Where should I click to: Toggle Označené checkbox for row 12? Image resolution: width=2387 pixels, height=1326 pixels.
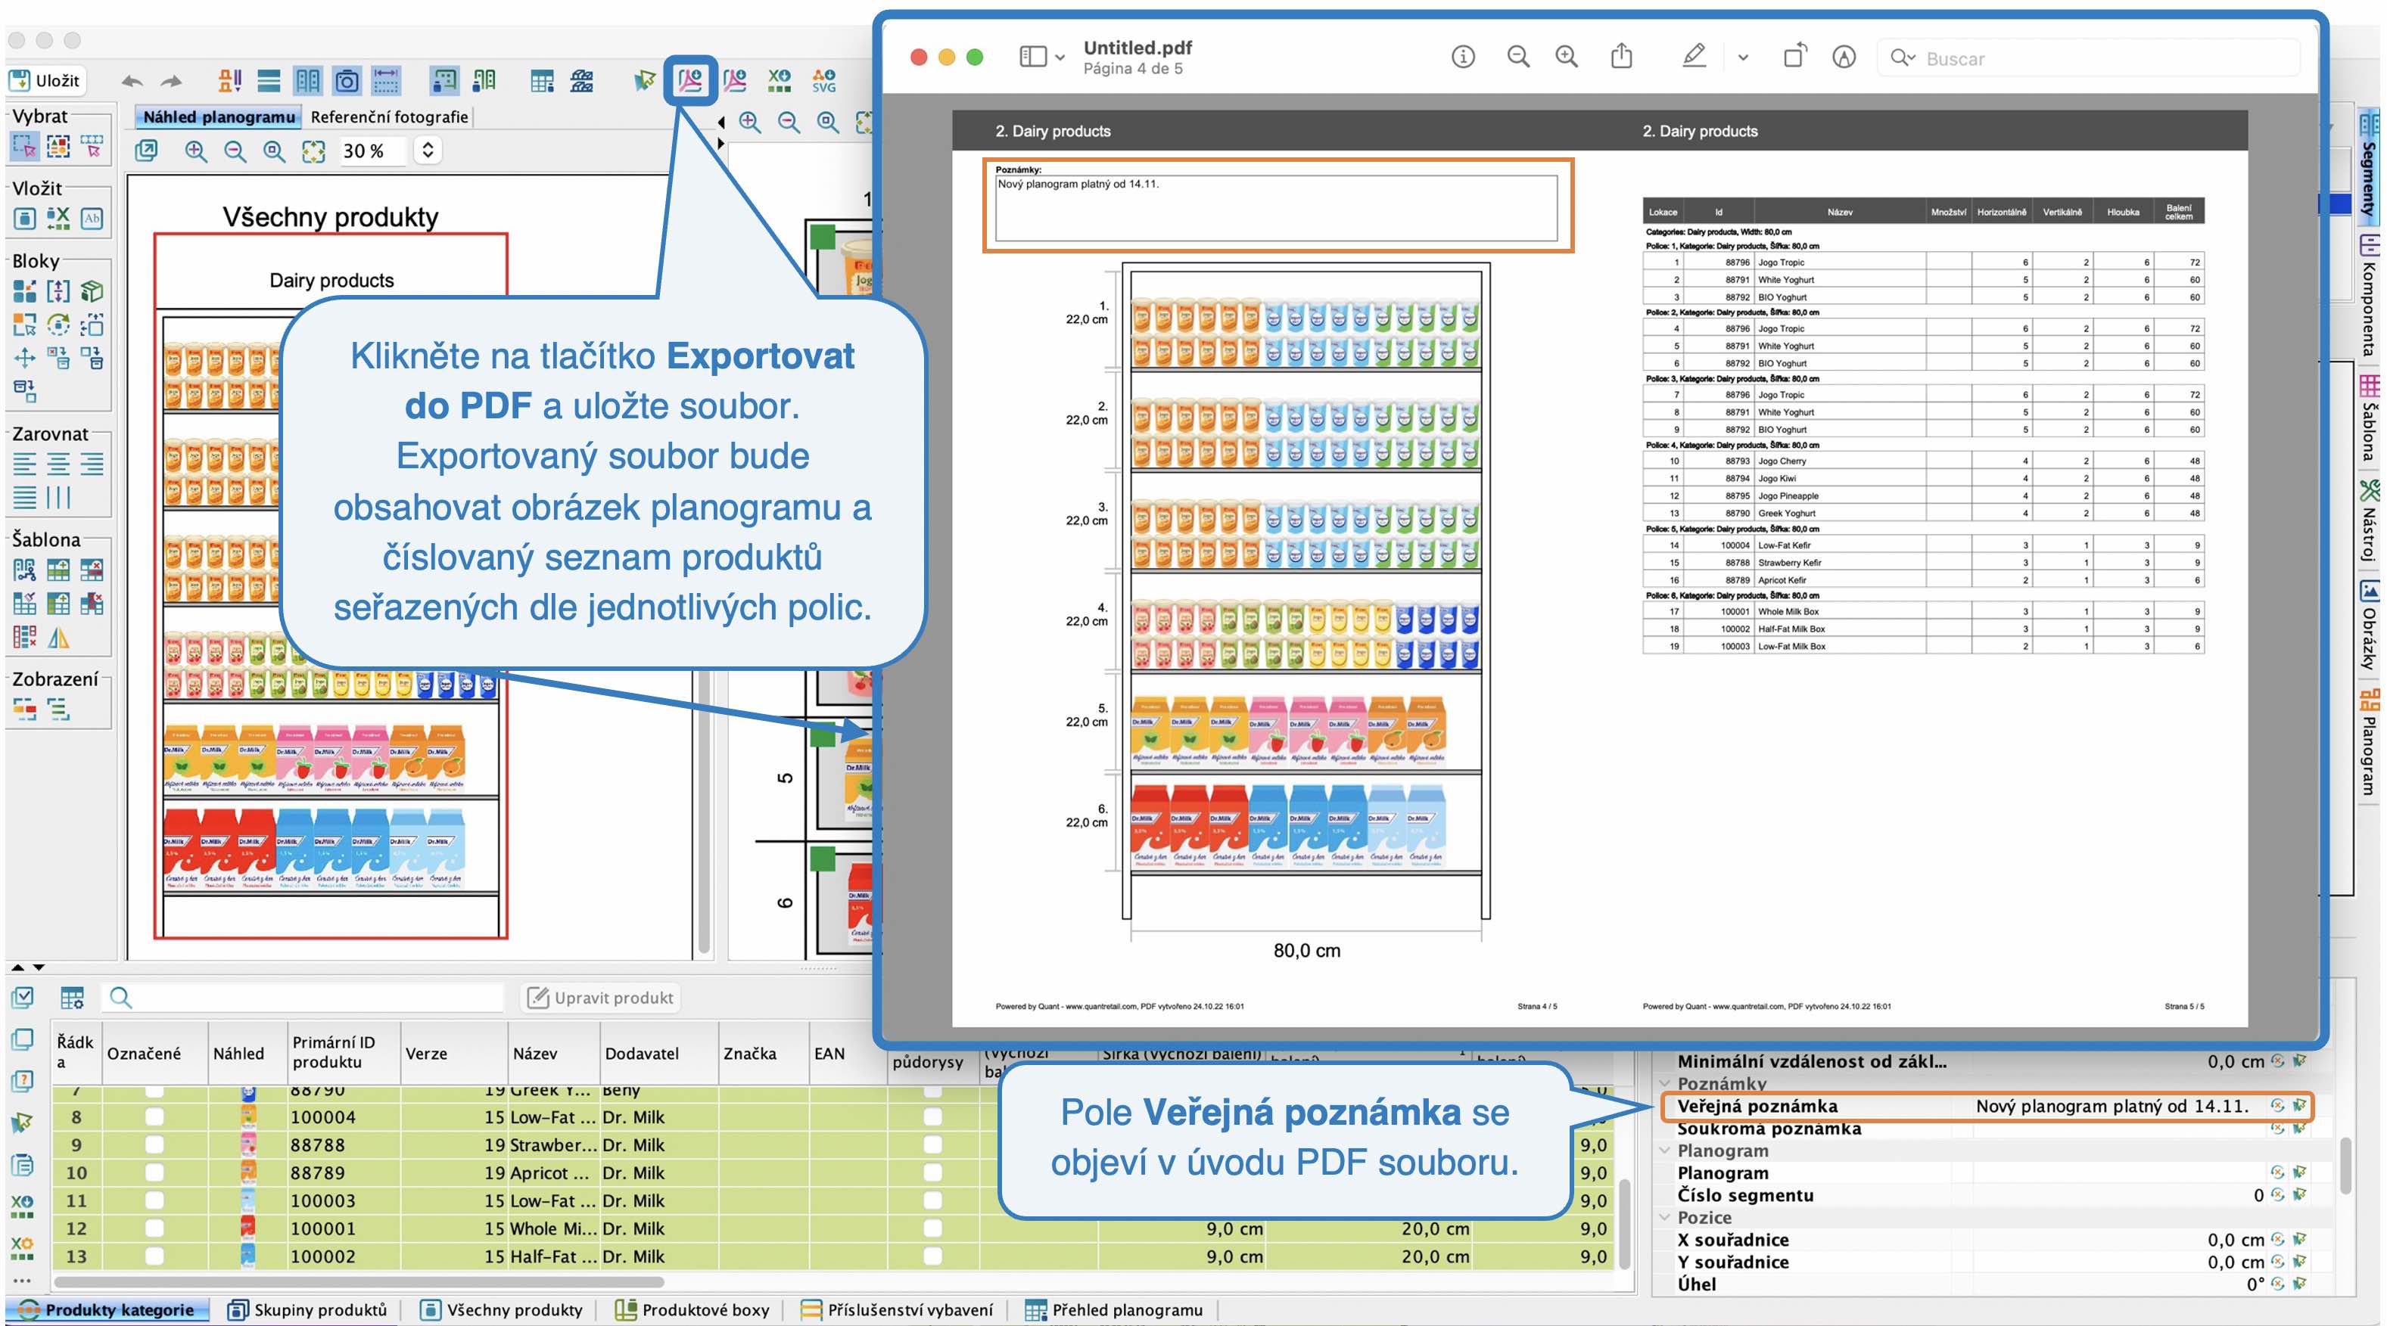(154, 1228)
